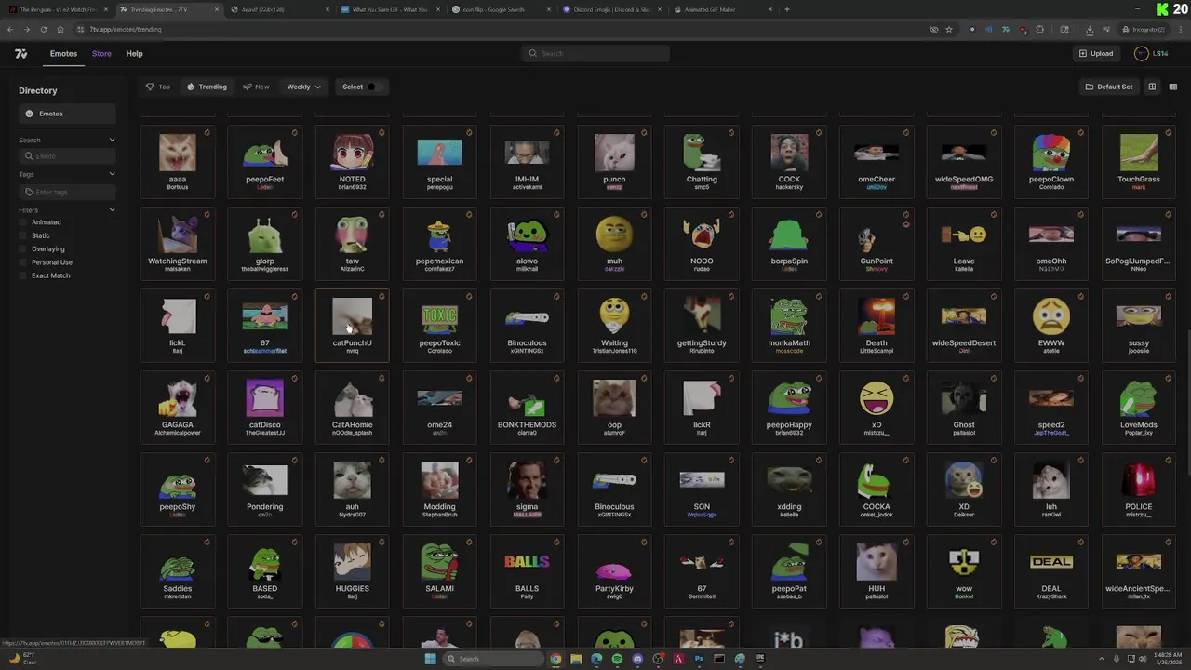Open the Weekly time range dropdown
Image resolution: width=1191 pixels, height=670 pixels.
303,87
